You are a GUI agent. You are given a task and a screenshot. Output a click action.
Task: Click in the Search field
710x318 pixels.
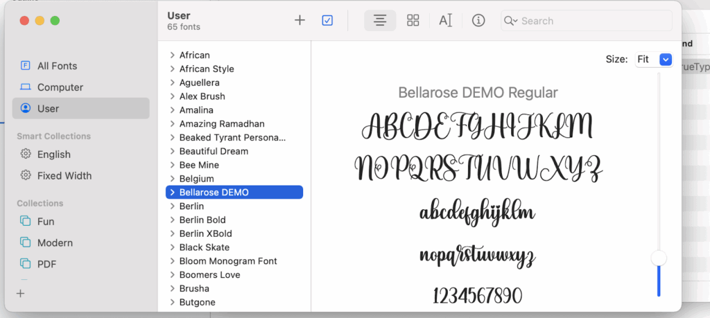593,21
